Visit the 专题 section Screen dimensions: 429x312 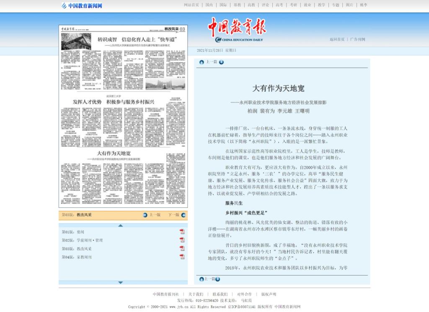(x=336, y=5)
